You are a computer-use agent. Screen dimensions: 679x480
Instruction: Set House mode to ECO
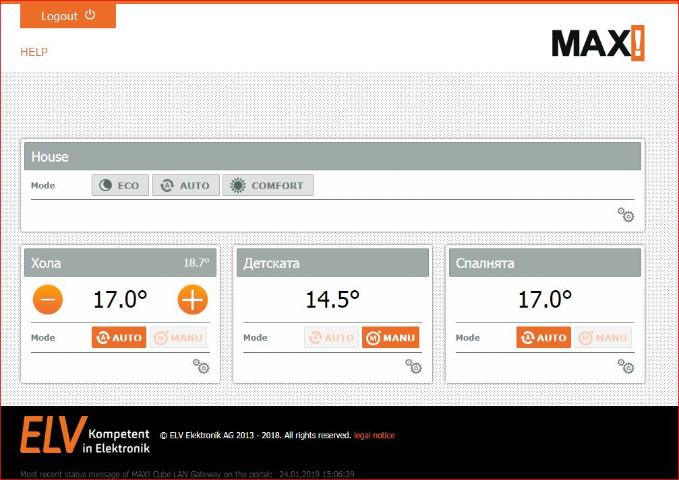click(x=120, y=186)
